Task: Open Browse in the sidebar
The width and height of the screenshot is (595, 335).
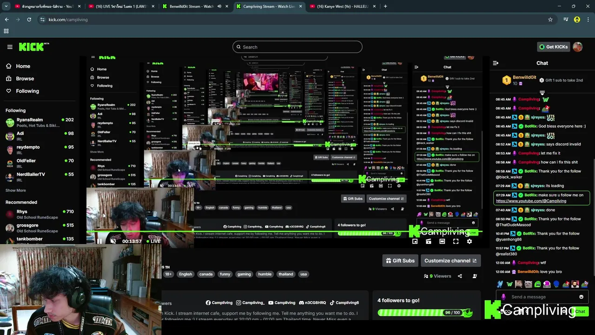Action: (x=25, y=79)
